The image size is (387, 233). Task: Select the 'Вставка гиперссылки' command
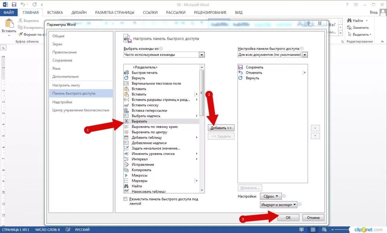click(161, 111)
